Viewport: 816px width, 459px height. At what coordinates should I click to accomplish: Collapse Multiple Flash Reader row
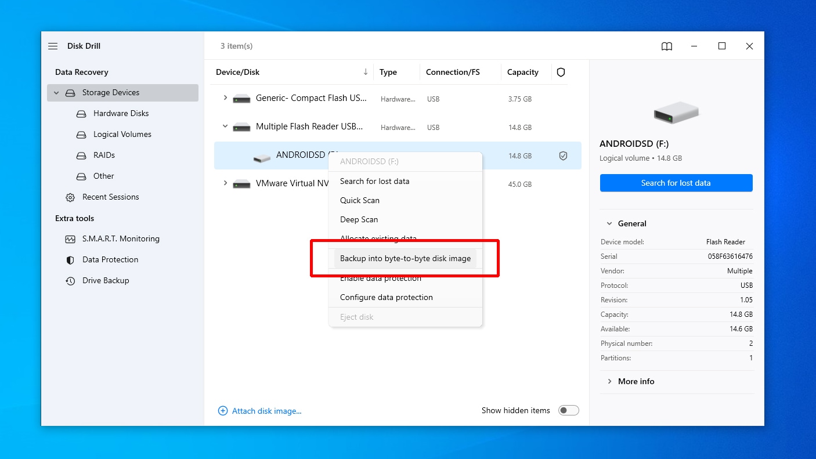click(x=225, y=127)
